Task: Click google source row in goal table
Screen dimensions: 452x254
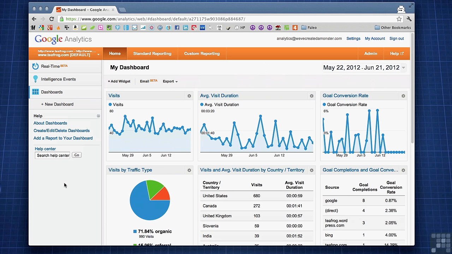Action: (364, 201)
